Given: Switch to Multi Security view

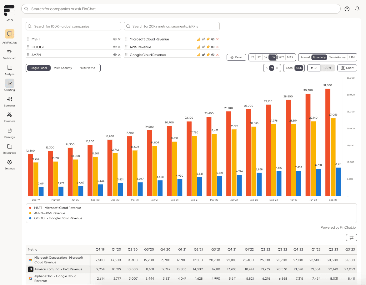Looking at the screenshot, I should (63, 68).
